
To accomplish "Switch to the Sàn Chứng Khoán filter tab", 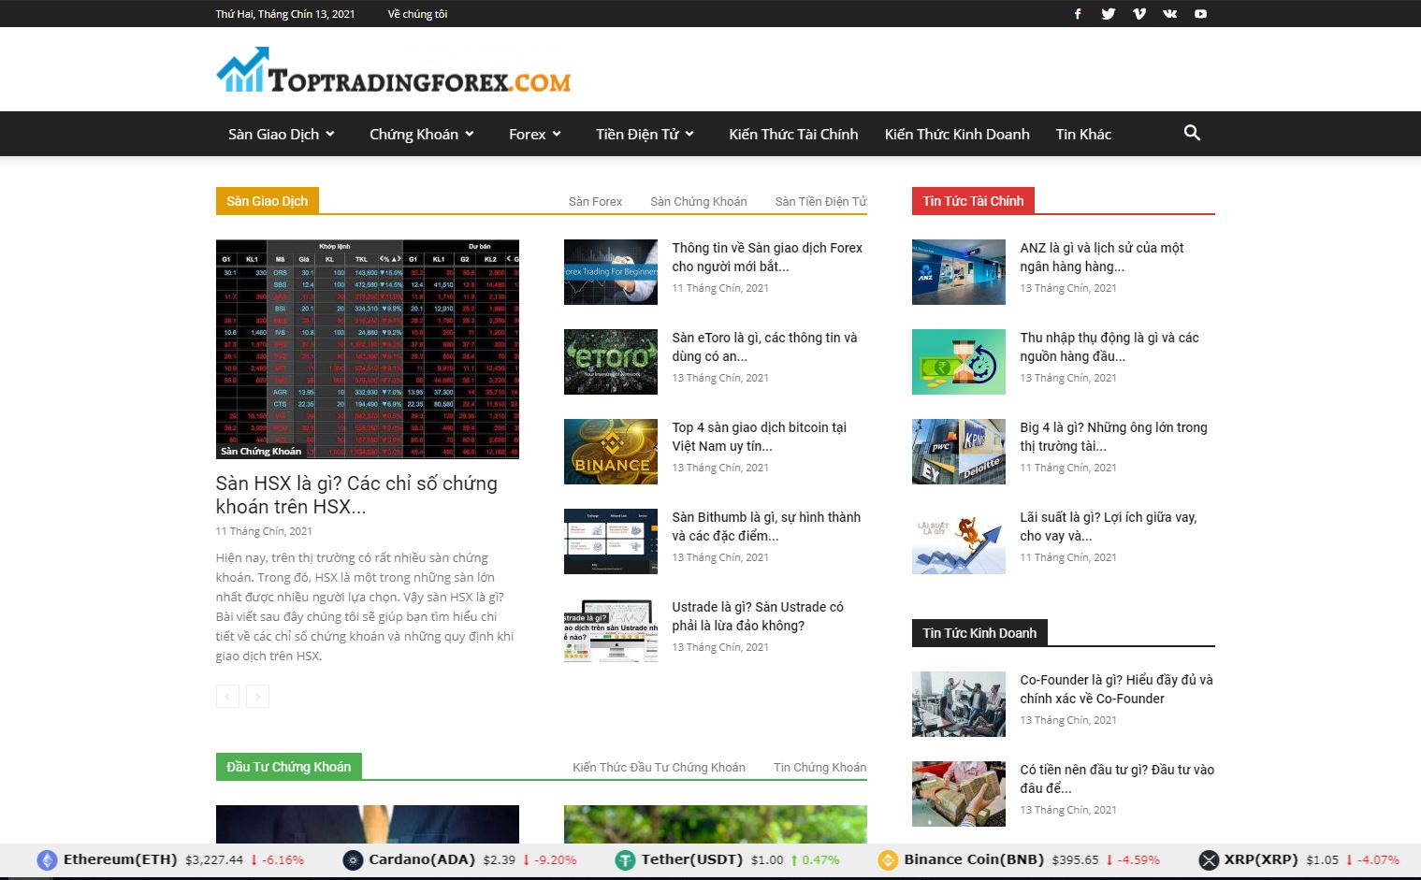I will point(699,201).
